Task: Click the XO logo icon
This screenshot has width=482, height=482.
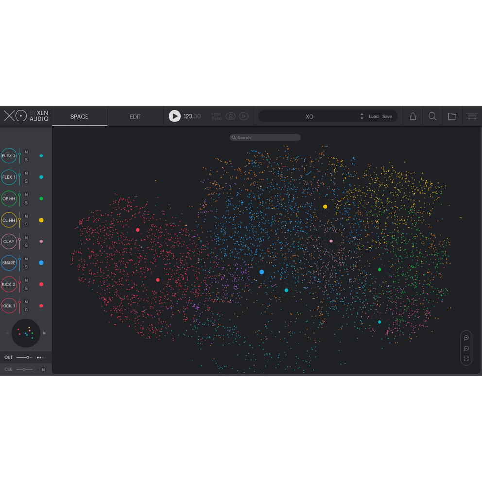Action: [16, 116]
